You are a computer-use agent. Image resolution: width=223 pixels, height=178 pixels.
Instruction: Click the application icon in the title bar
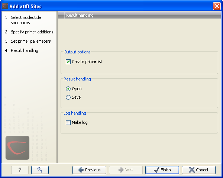tap(5, 6)
